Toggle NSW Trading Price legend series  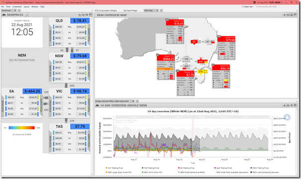coord(259,168)
